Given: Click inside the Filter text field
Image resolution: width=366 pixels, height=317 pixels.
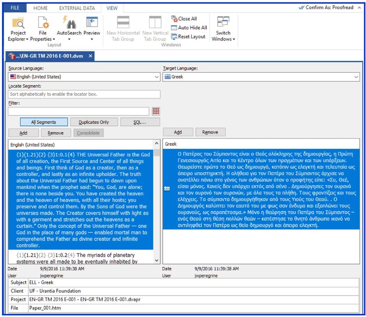Looking at the screenshot, I should [79, 112].
